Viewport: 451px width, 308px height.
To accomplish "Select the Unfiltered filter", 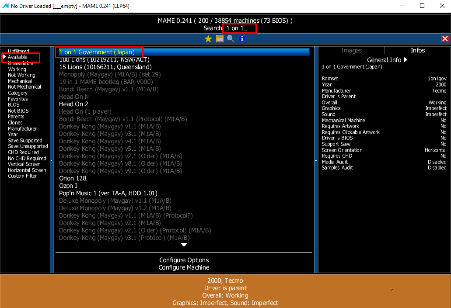I will coord(18,51).
